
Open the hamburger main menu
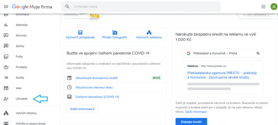point(6,7)
